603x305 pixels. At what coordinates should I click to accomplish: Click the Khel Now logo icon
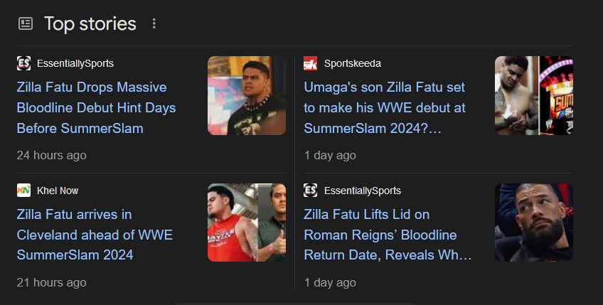pyautogui.click(x=24, y=191)
